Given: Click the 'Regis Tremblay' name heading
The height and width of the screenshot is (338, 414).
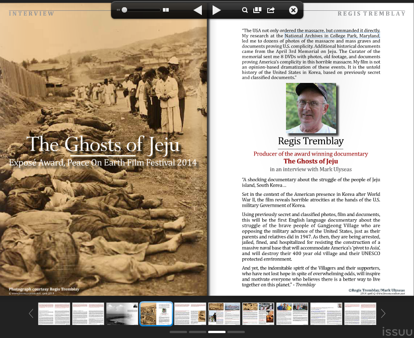Looking at the screenshot, I should 311,141.
